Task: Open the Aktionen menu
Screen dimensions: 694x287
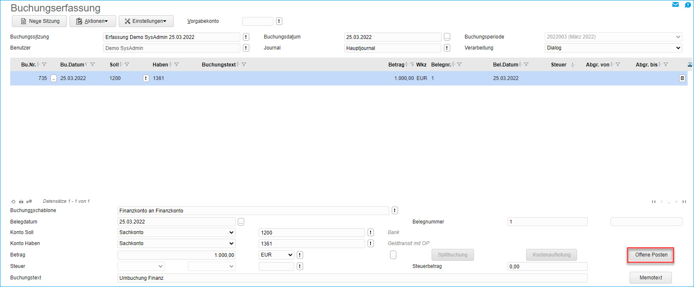Action: pos(93,21)
